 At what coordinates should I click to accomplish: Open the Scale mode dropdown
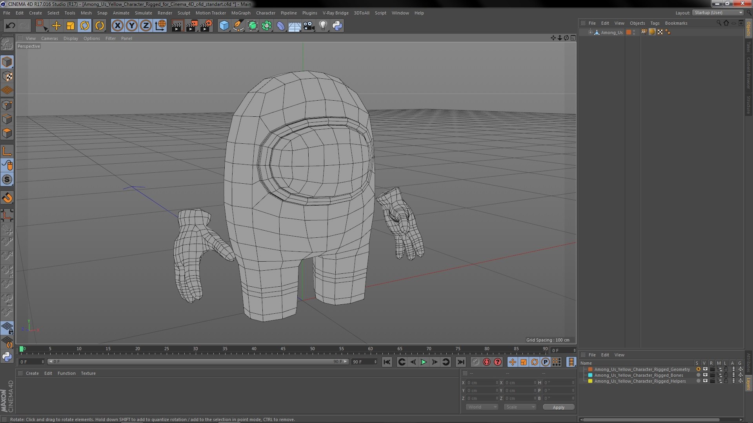[x=520, y=407]
